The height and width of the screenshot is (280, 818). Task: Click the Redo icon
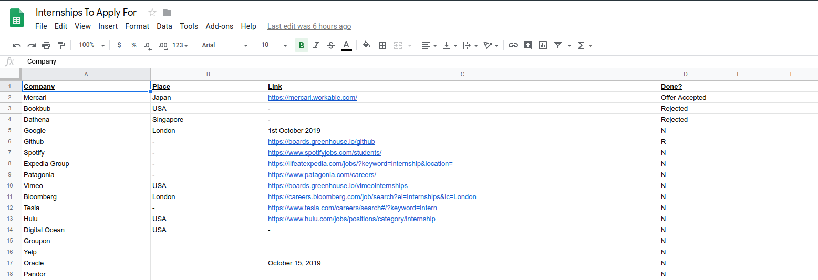coord(32,45)
